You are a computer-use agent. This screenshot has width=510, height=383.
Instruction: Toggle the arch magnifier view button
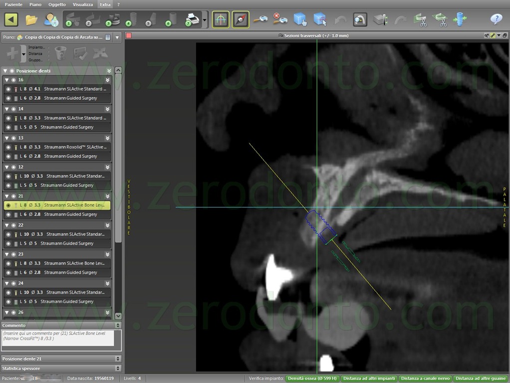(360, 19)
